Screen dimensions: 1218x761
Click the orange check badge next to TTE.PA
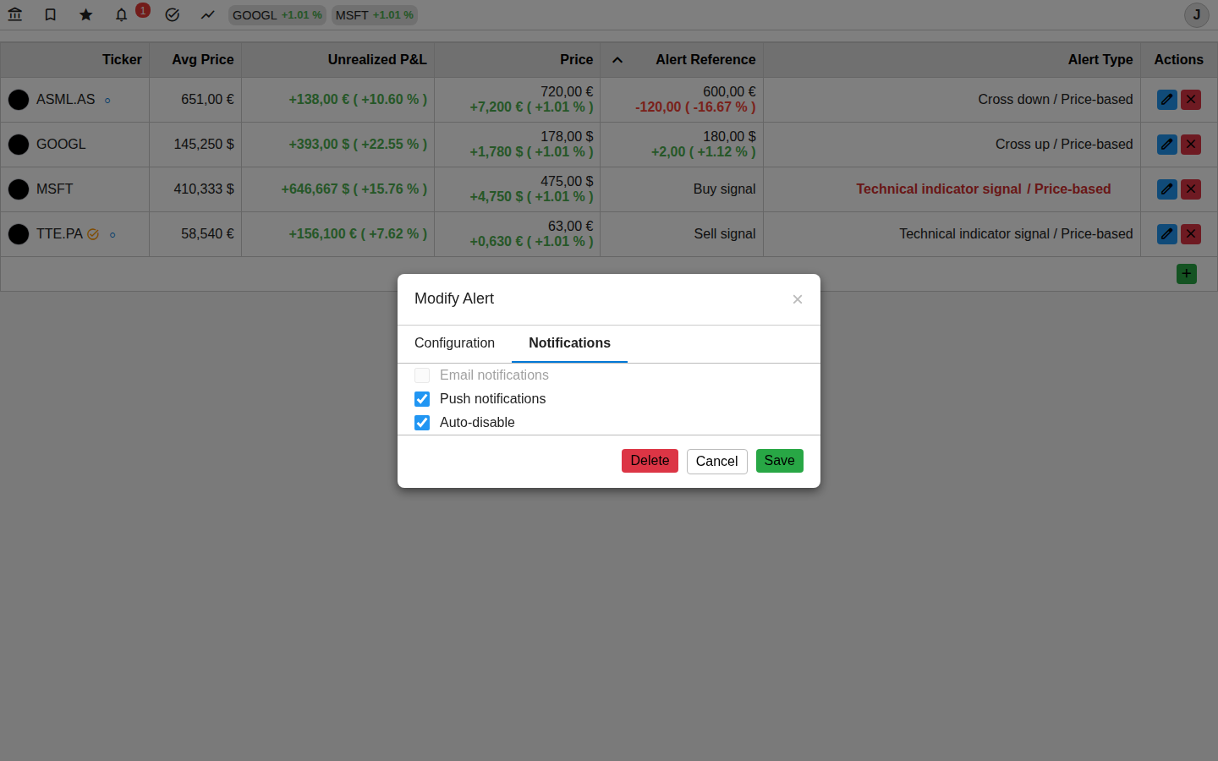(93, 234)
